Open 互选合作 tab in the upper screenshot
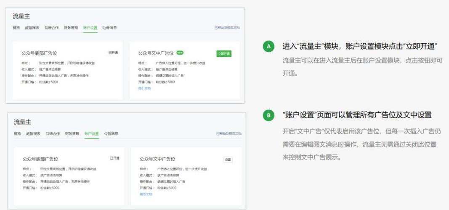 tap(51, 28)
